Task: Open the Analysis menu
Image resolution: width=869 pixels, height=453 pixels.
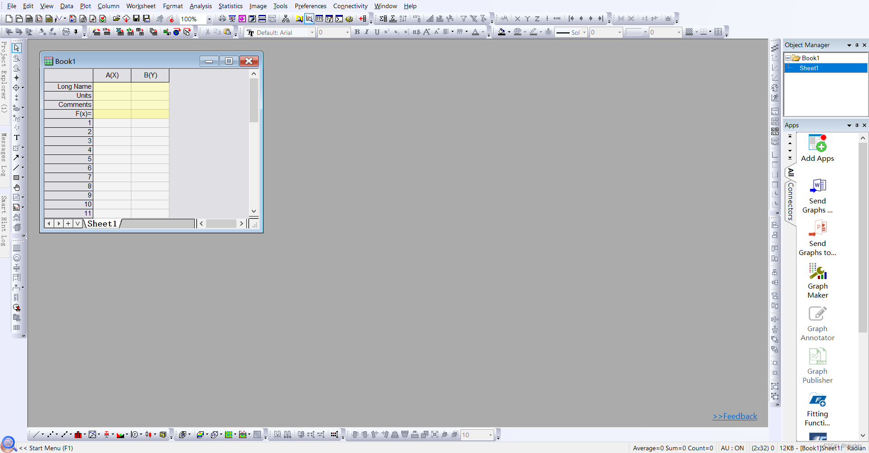Action: click(x=201, y=6)
